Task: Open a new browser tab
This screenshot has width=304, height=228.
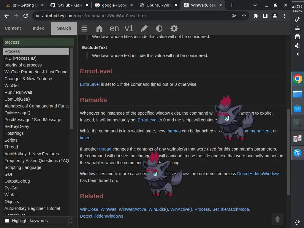Action: [232, 5]
